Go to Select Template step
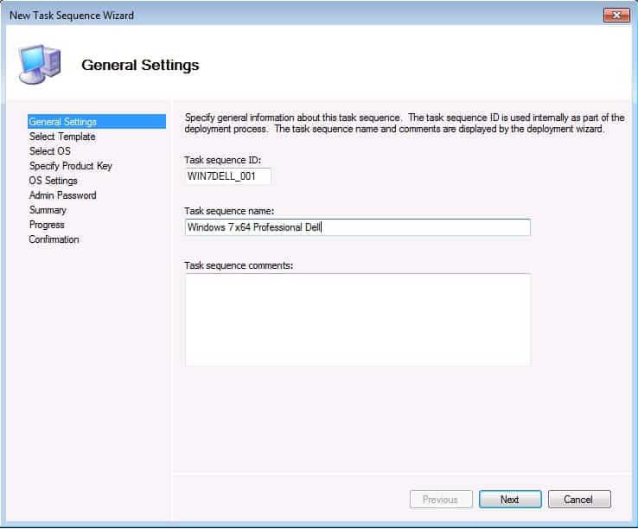The height and width of the screenshot is (529, 638). pyautogui.click(x=62, y=137)
